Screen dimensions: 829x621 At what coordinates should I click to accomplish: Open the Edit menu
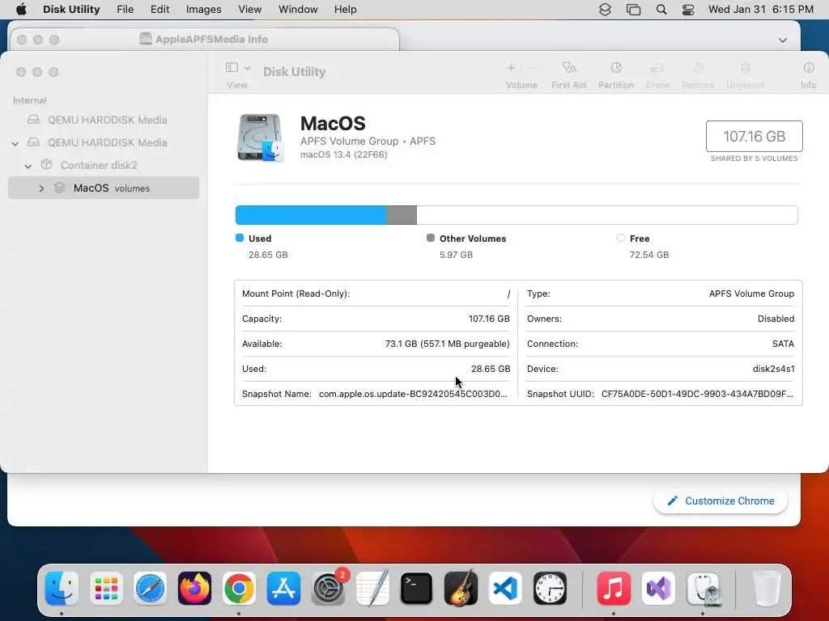coord(159,10)
